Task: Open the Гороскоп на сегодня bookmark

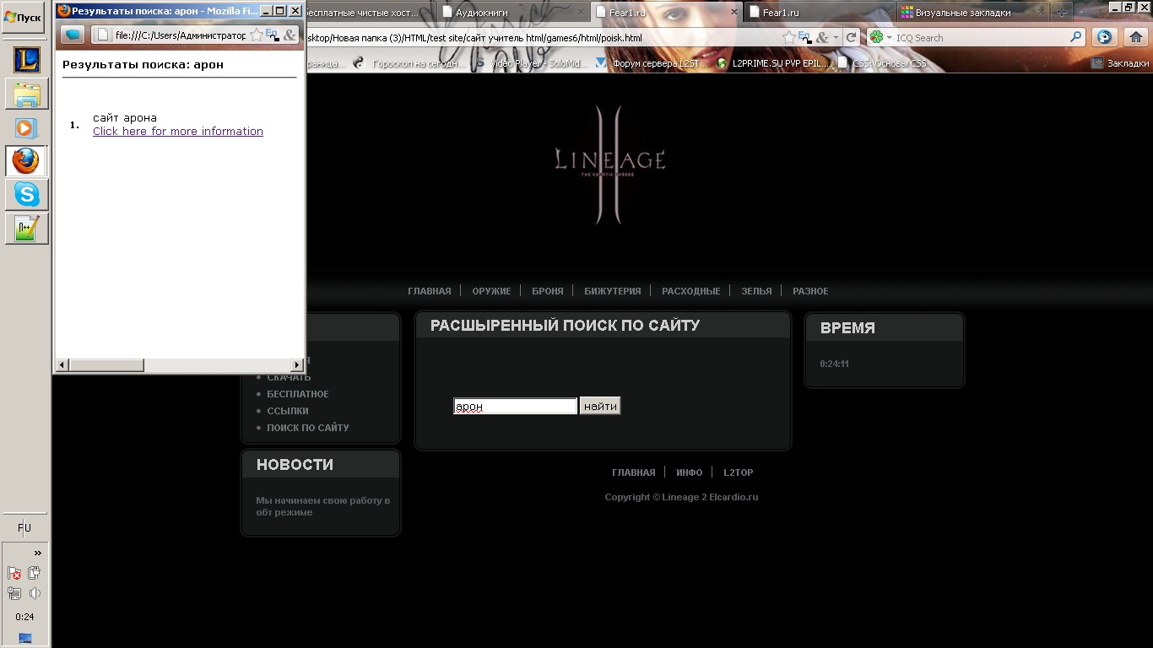Action: tap(410, 63)
